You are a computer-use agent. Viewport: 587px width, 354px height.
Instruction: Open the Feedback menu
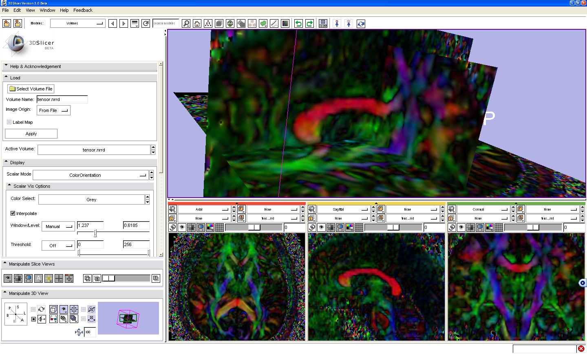click(83, 10)
